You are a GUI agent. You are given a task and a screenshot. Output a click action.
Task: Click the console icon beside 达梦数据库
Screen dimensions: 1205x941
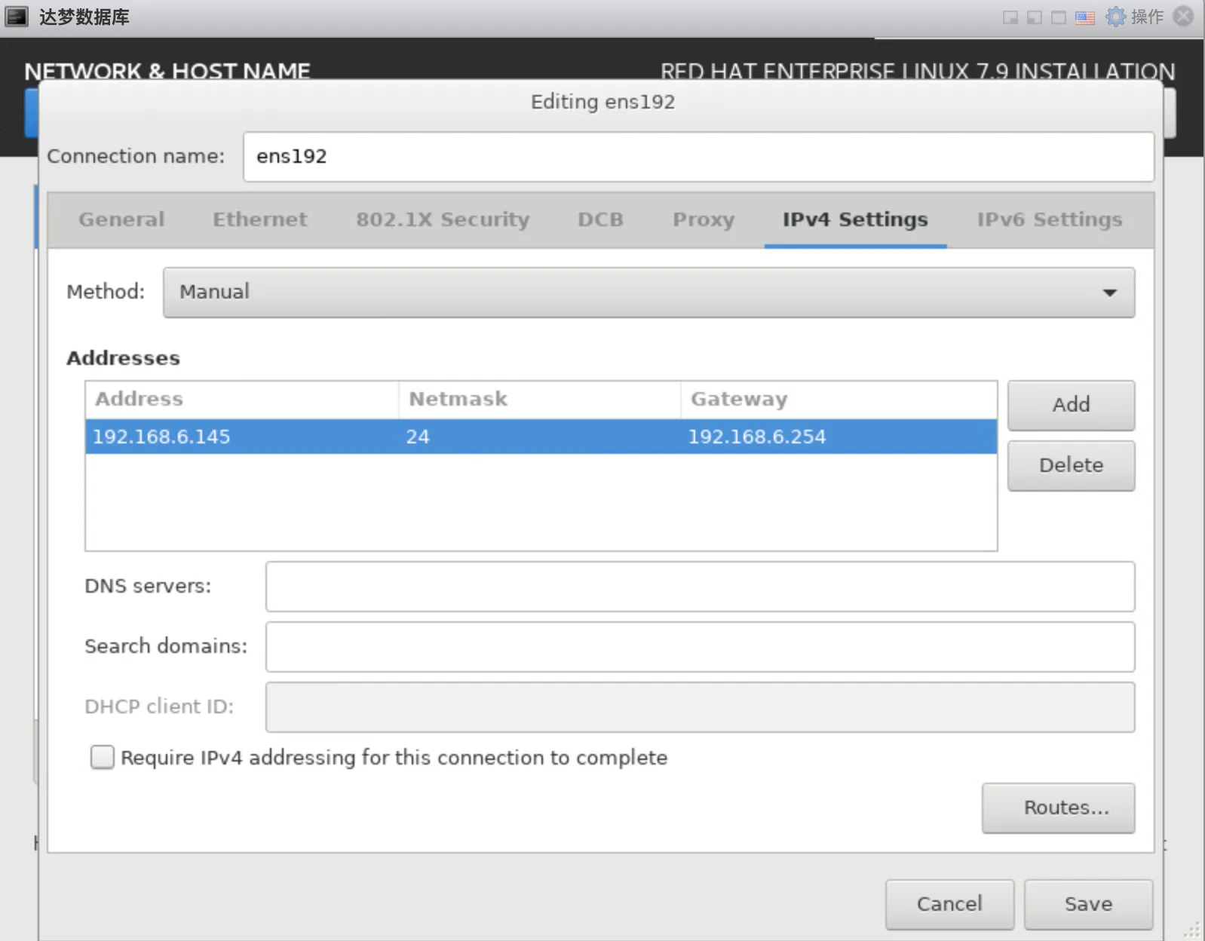coord(17,17)
